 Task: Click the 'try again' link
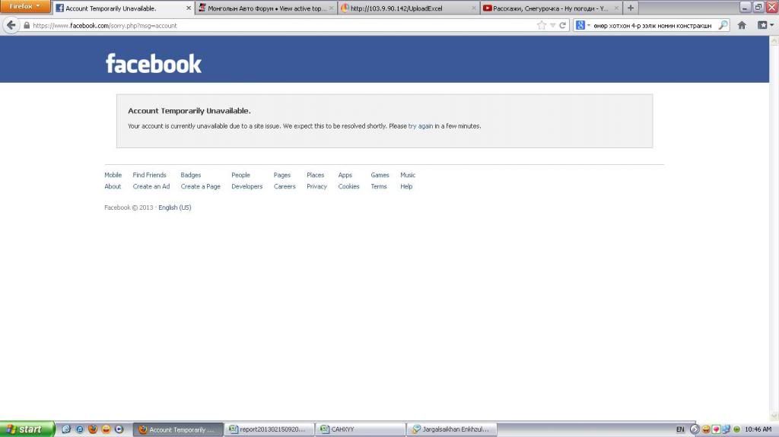[x=421, y=126]
